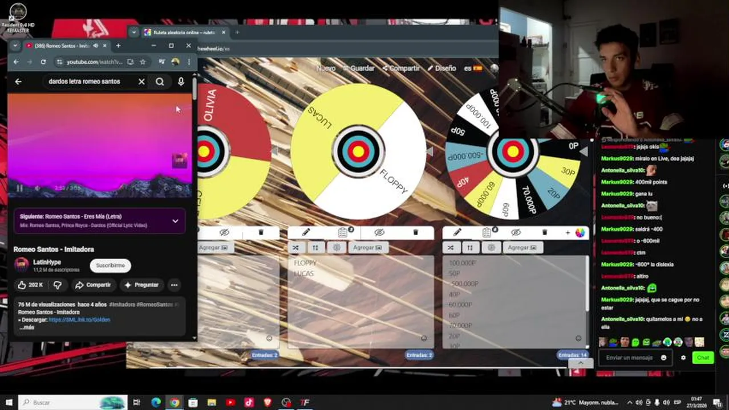Click Nuevo in the wheel menu
The image size is (729, 410).
click(326, 68)
